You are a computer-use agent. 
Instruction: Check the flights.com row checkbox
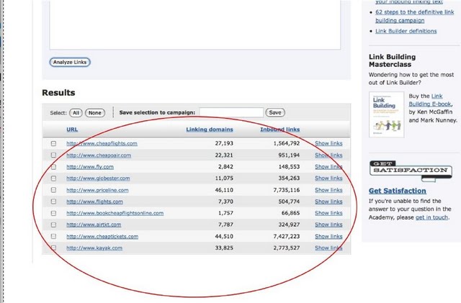click(53, 202)
